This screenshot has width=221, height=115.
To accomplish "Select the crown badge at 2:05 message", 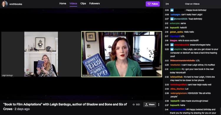I will [x=172, y=10].
